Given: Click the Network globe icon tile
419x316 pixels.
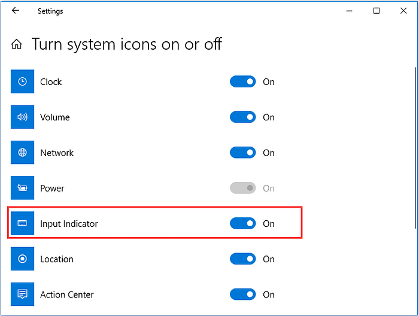Looking at the screenshot, I should 23,152.
